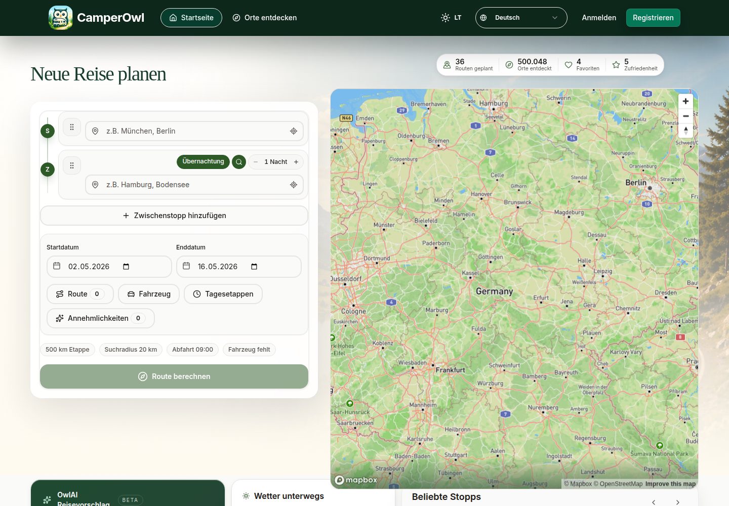Click the 500 km Etappe chip

pos(67,350)
